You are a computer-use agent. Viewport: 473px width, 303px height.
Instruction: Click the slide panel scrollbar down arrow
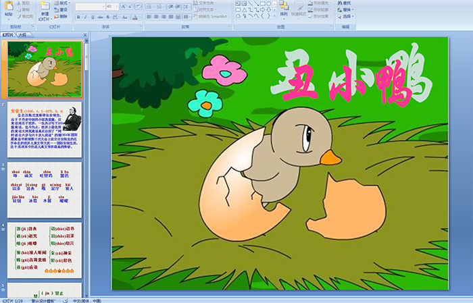(x=86, y=296)
